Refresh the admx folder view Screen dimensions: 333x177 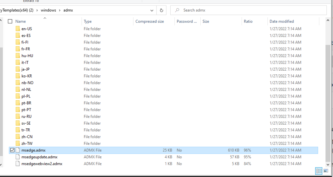click(x=161, y=10)
